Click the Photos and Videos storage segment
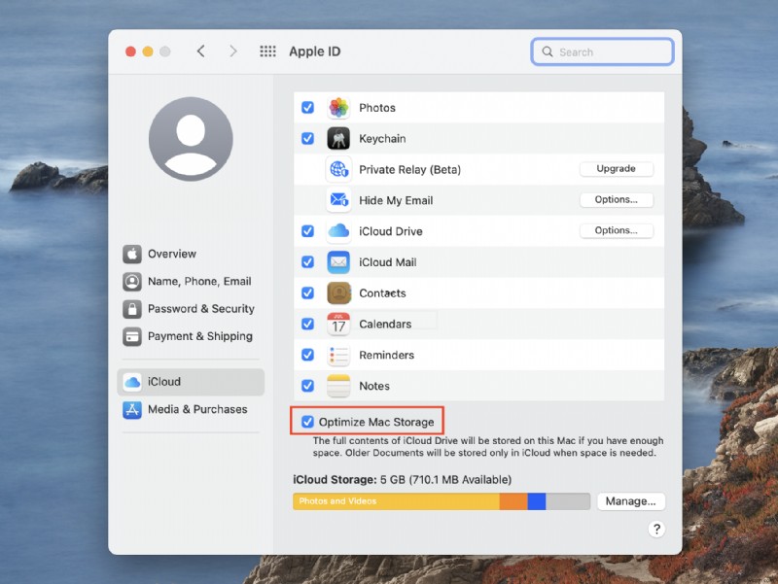The height and width of the screenshot is (584, 778). click(x=389, y=500)
